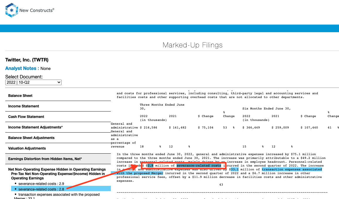Click 'Three Months Ended June 30,' header
339x199 pixels.
point(162,107)
